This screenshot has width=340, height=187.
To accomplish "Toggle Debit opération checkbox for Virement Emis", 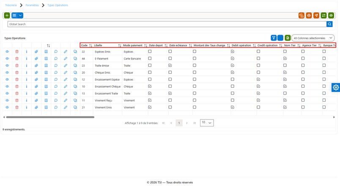I will coord(233,107).
